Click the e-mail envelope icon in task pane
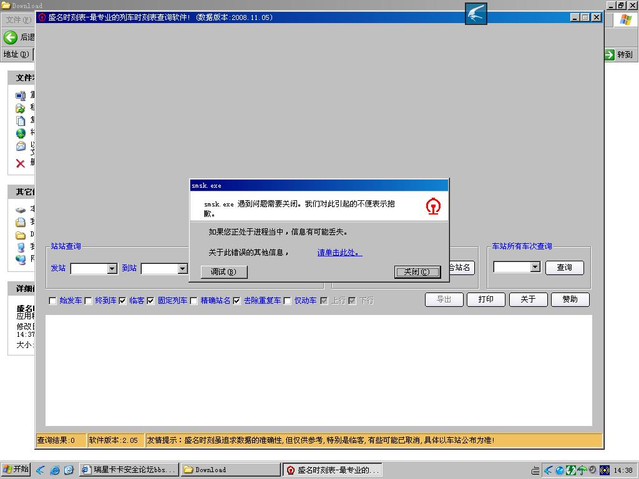Screen dimensions: 639x479 click(21, 146)
